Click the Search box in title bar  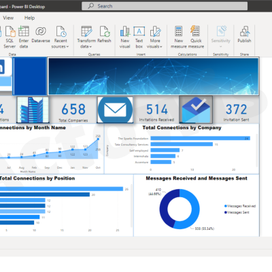pos(165,6)
